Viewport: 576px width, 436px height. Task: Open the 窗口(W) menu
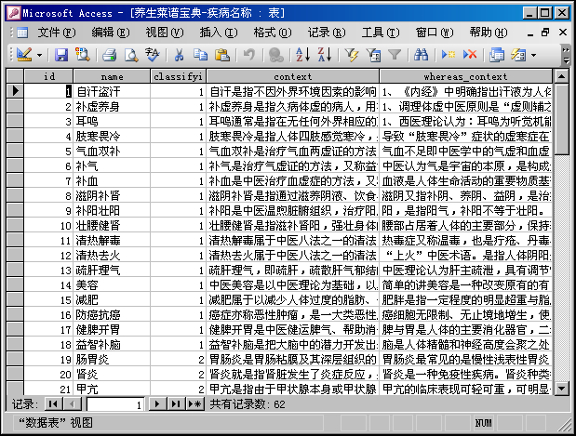pyautogui.click(x=435, y=33)
